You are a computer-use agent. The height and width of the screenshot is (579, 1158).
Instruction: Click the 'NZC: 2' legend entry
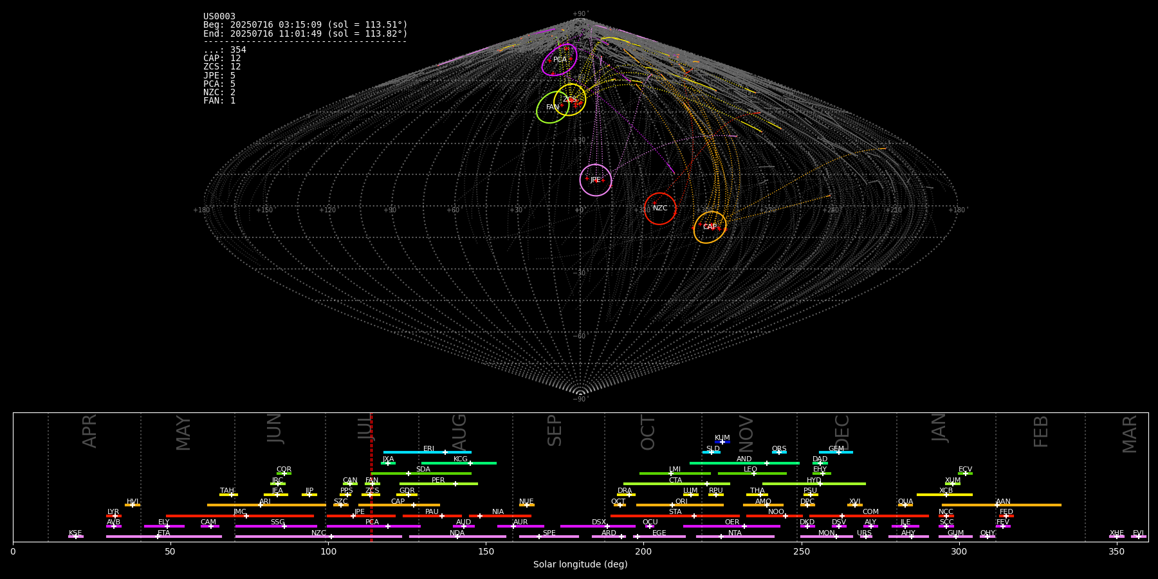click(219, 92)
